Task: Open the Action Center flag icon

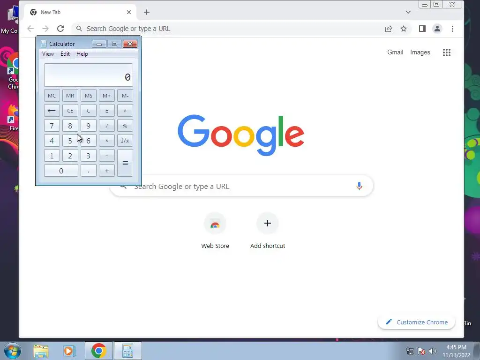Action: click(x=421, y=351)
